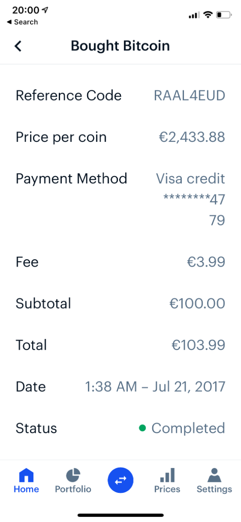241x522 pixels.
Task: Open Prices bar chart icon
Action: (167, 475)
